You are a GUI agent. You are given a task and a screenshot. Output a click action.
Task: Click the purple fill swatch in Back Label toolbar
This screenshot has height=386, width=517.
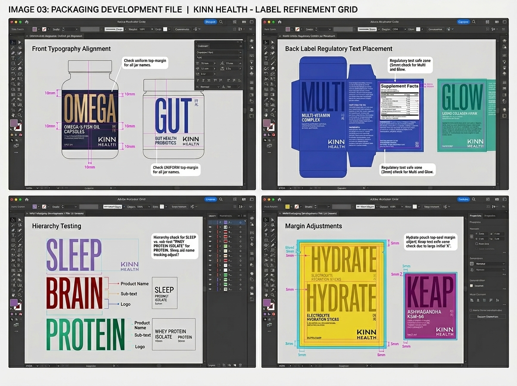pos(267,123)
